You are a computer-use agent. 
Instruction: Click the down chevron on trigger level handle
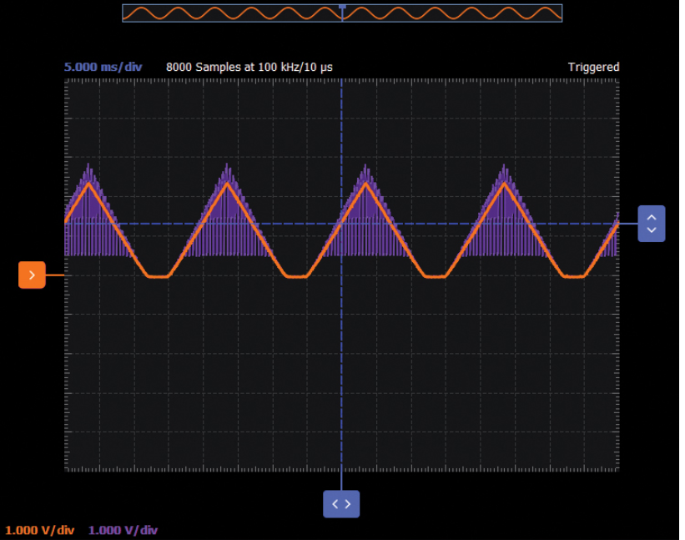[652, 230]
